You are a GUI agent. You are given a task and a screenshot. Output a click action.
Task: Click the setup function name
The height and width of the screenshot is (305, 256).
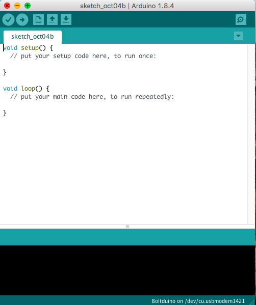pyautogui.click(x=30, y=48)
